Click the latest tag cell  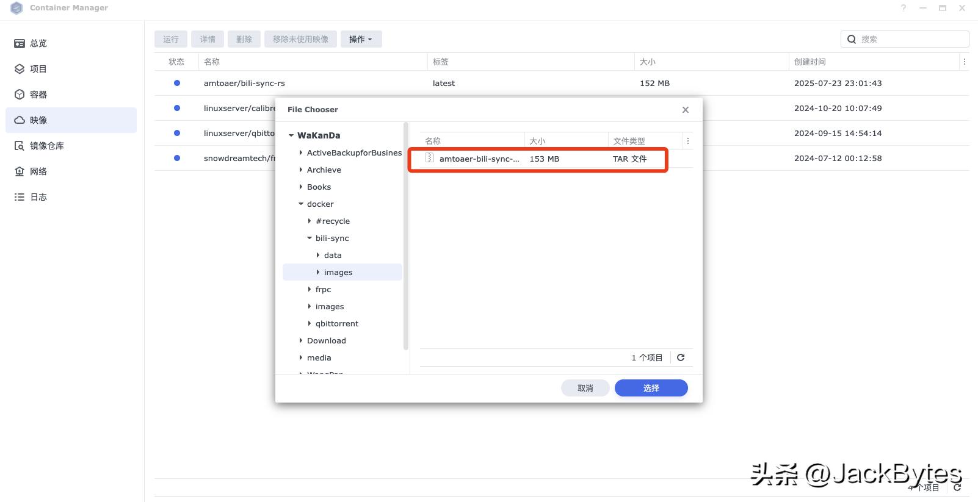coord(444,83)
